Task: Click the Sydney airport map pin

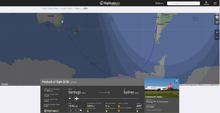Action: 62,22
